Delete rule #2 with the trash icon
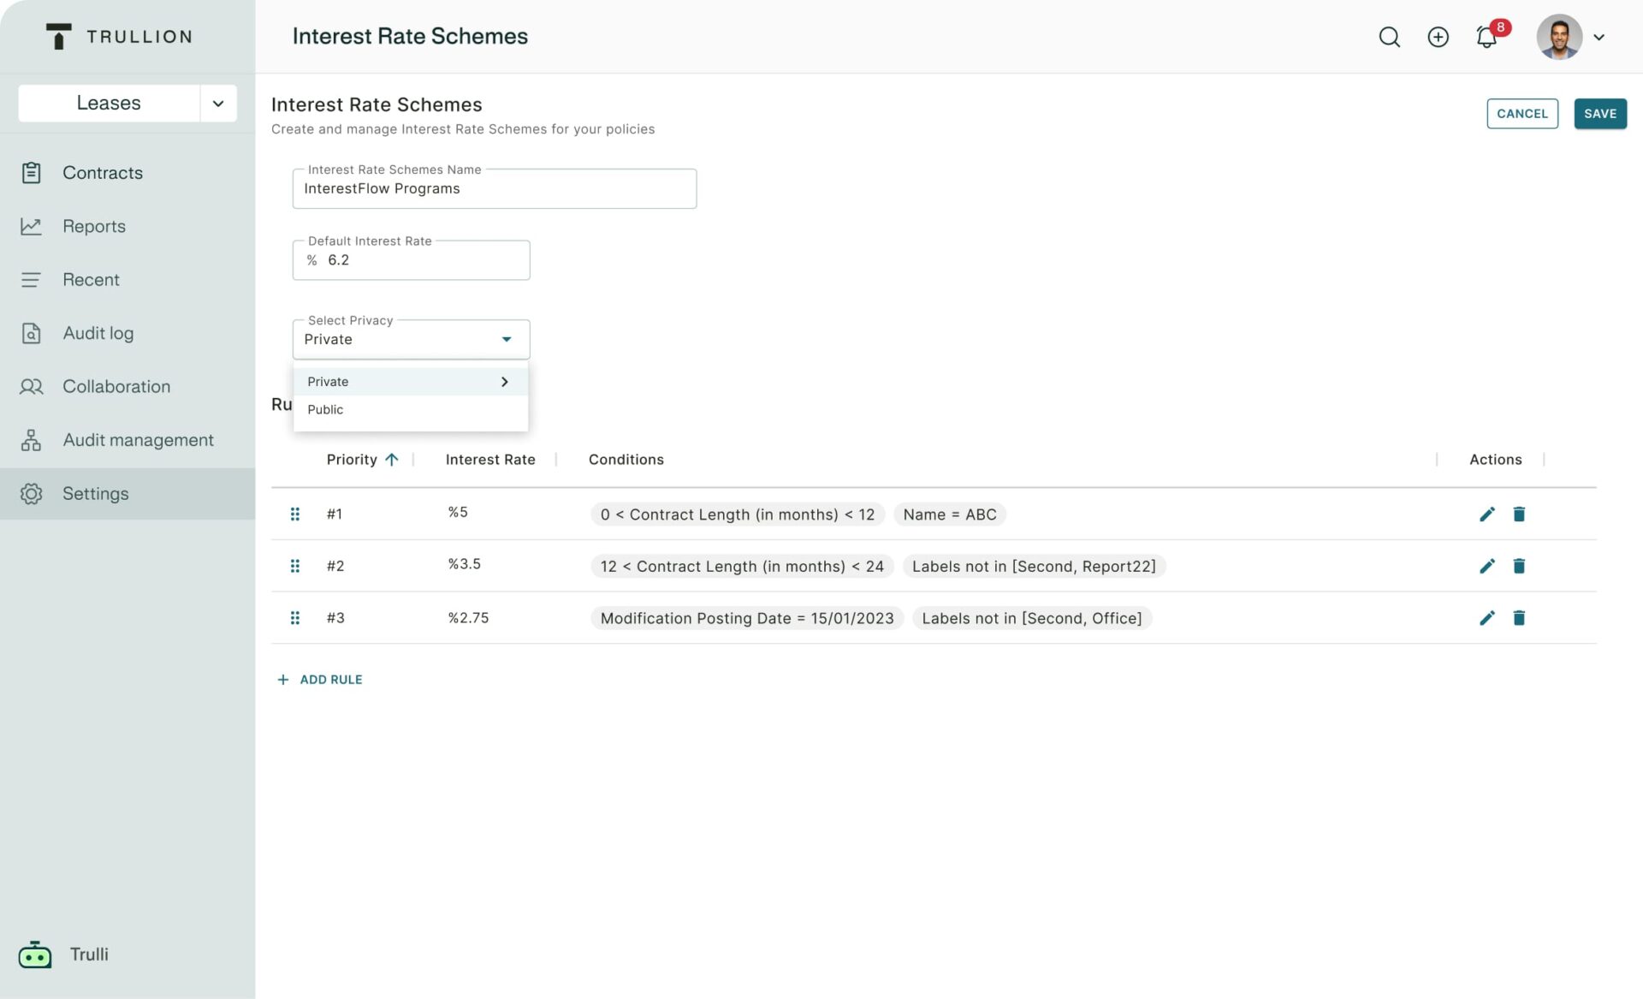Screen dimensions: 1643x999 1519,567
